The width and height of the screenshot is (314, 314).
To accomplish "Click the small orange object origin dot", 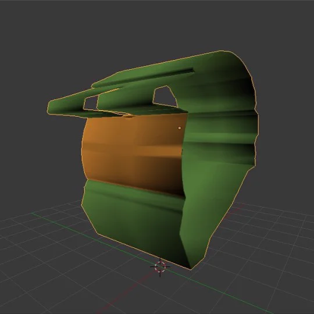I will pyautogui.click(x=180, y=128).
